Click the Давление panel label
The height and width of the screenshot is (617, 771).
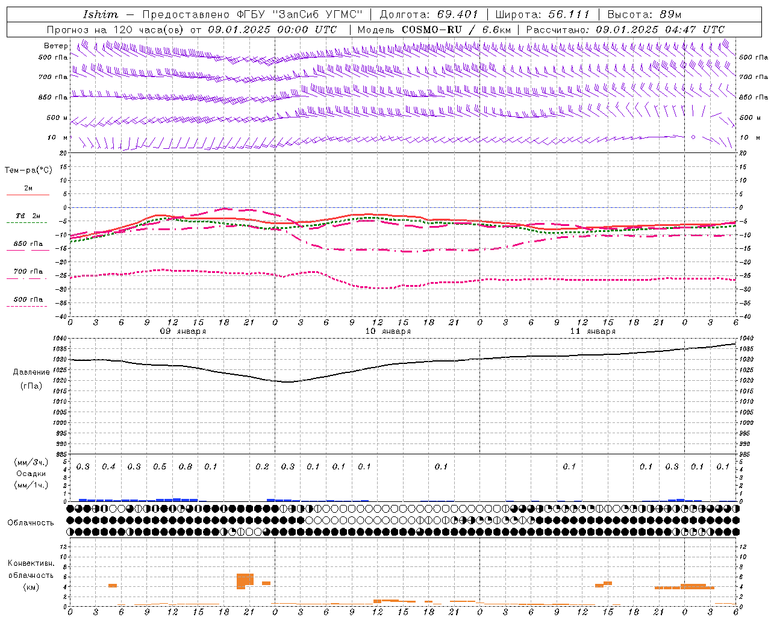tap(31, 372)
